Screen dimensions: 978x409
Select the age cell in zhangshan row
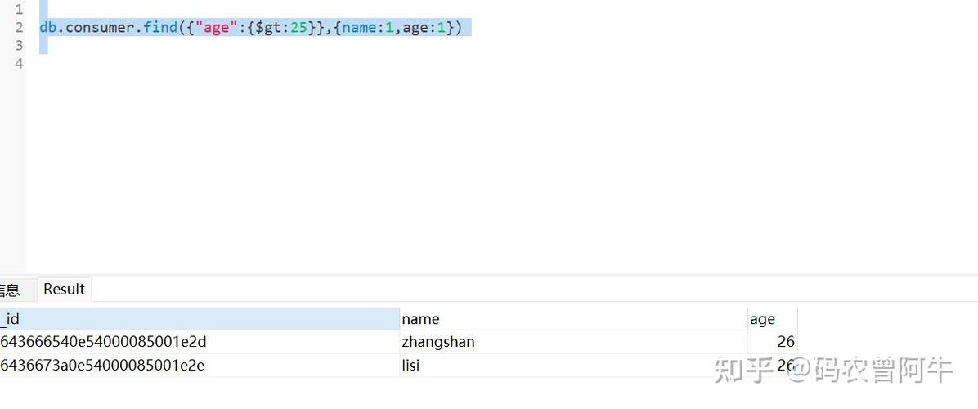[x=771, y=342]
